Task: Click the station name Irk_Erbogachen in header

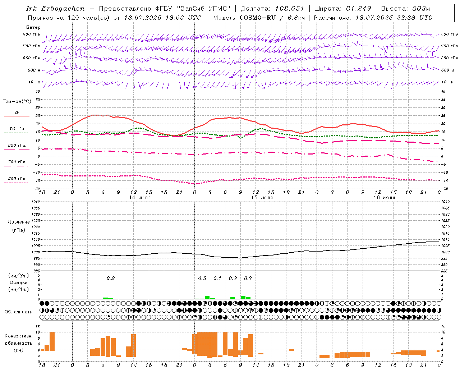Action: [55, 9]
